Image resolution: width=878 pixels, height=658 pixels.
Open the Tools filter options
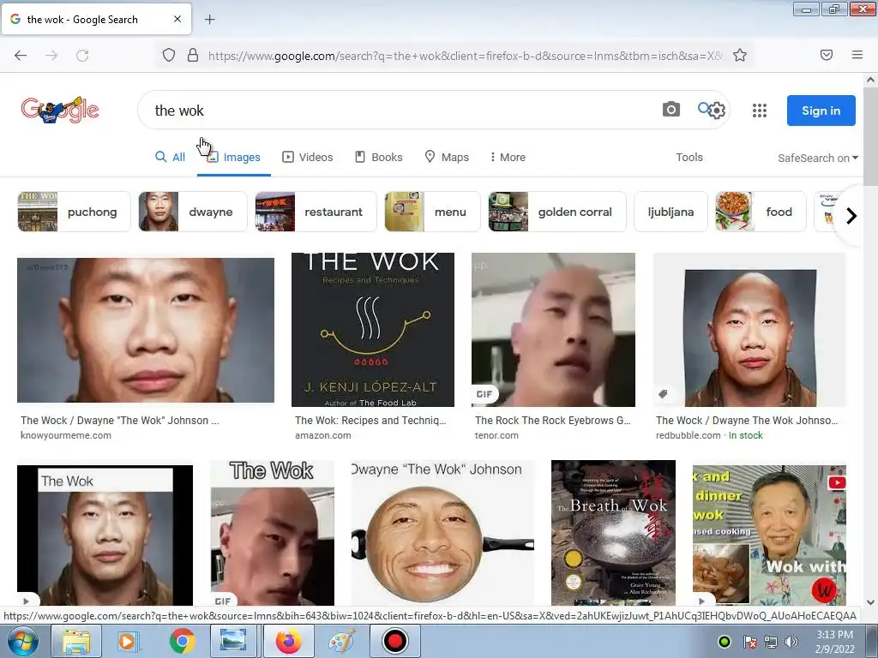(x=689, y=158)
